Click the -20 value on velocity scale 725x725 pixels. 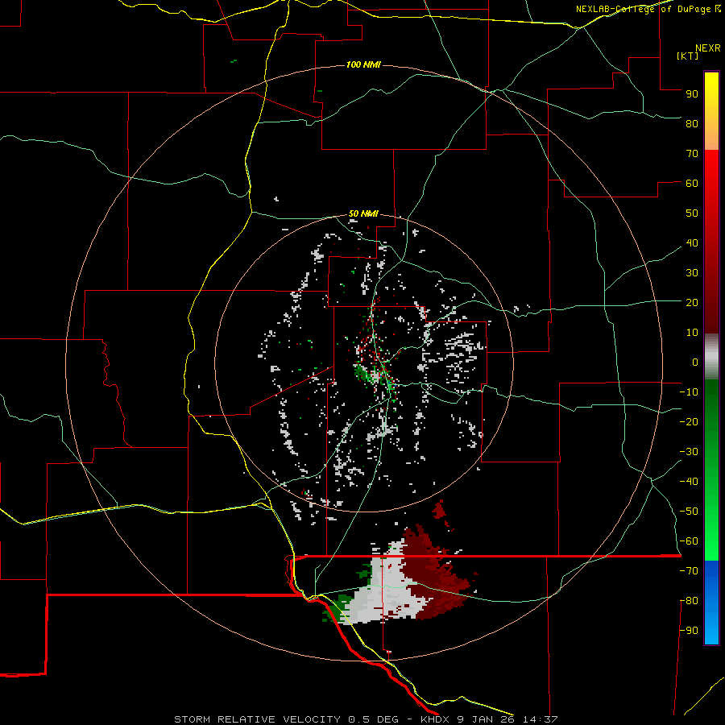(689, 421)
